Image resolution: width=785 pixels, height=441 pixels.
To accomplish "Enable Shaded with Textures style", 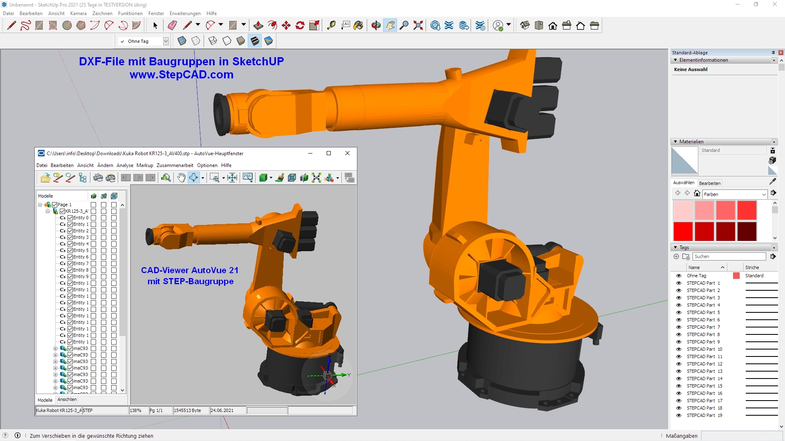I will pos(255,41).
